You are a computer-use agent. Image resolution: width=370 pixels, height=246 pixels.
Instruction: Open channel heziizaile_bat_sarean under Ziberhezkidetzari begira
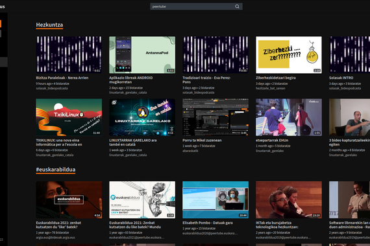(271, 88)
